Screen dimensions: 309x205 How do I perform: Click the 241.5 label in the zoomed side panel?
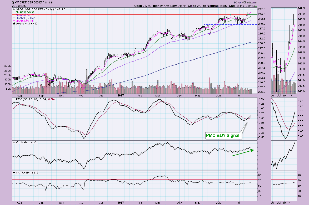[x=301, y=75]
